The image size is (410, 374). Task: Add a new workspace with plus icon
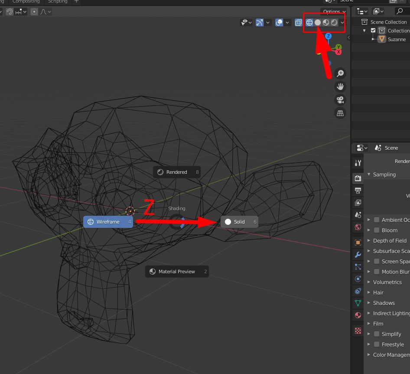tap(76, 2)
